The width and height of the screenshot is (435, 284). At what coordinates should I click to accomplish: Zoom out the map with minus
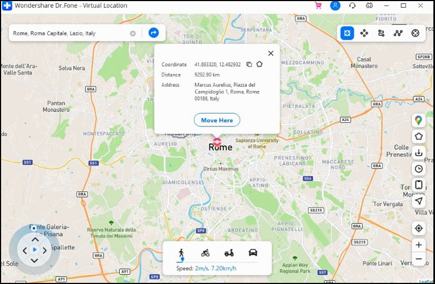419,259
